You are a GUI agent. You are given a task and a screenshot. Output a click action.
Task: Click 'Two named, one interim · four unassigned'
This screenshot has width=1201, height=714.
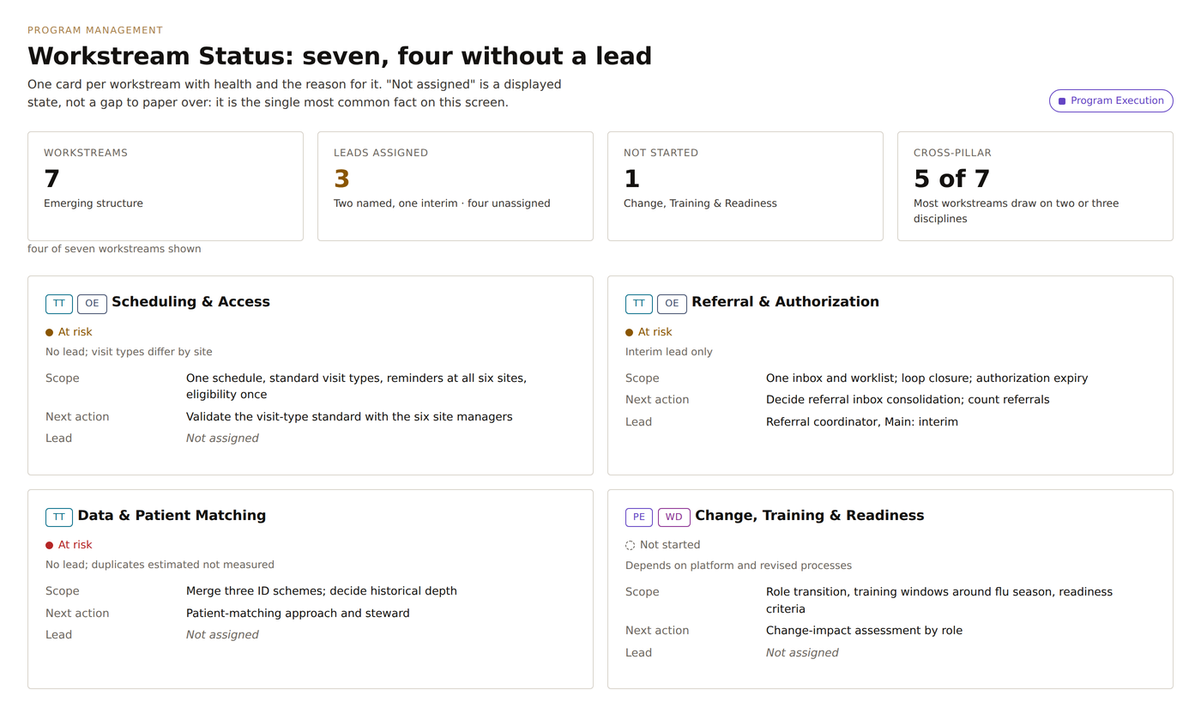click(442, 204)
